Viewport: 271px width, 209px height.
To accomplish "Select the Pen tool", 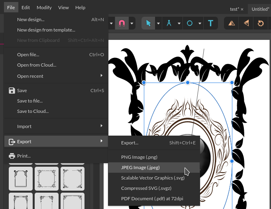I will pyautogui.click(x=169, y=23).
